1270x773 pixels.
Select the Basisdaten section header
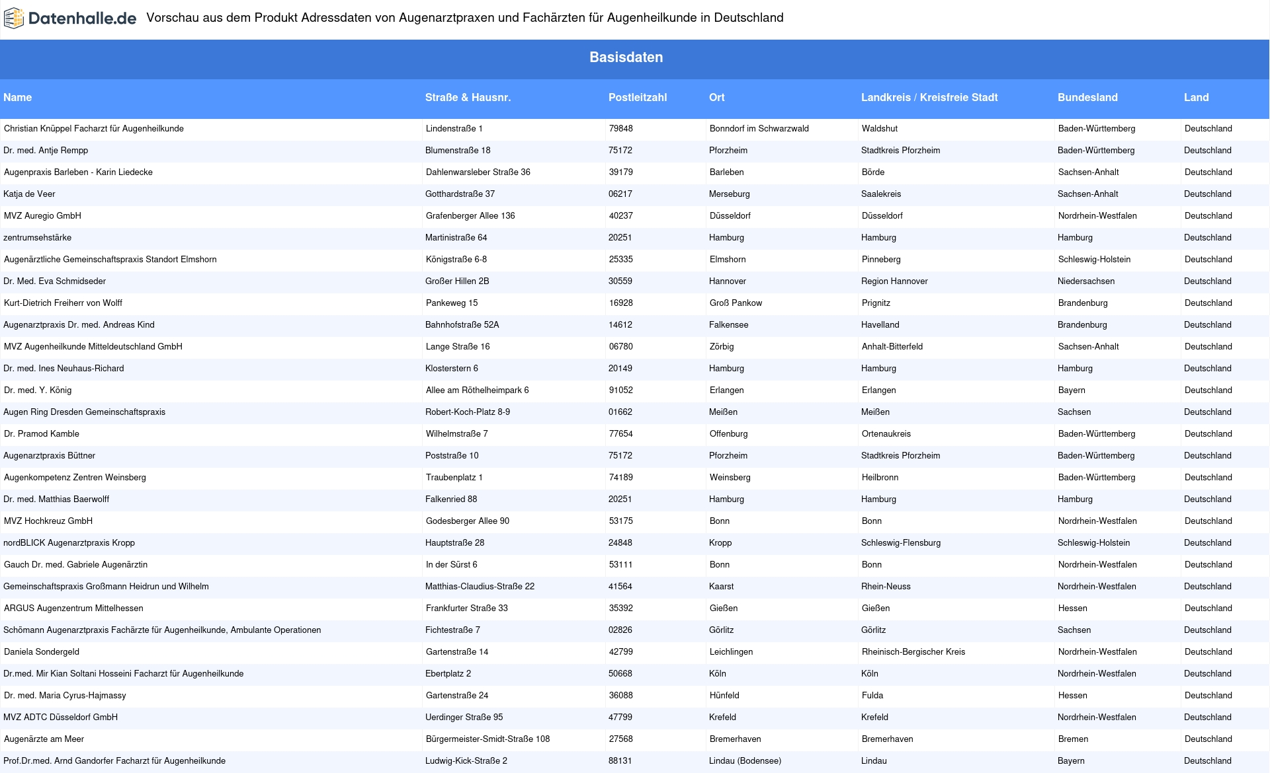(x=626, y=57)
